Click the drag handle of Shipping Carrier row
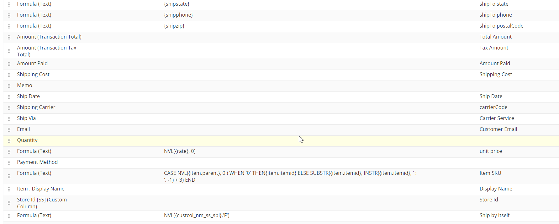Image resolution: width=559 pixels, height=224 pixels. tap(9, 108)
